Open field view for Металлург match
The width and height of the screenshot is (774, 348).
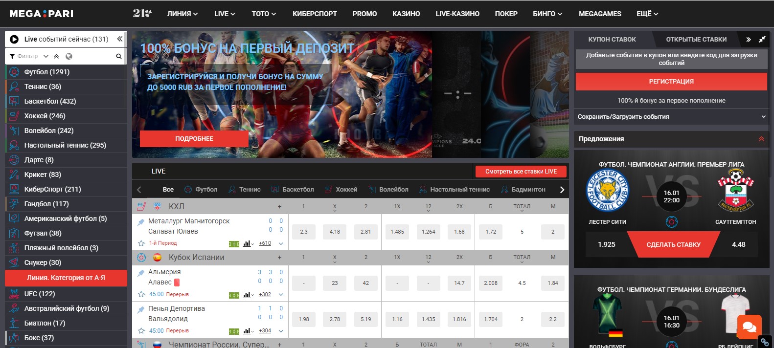tap(234, 243)
